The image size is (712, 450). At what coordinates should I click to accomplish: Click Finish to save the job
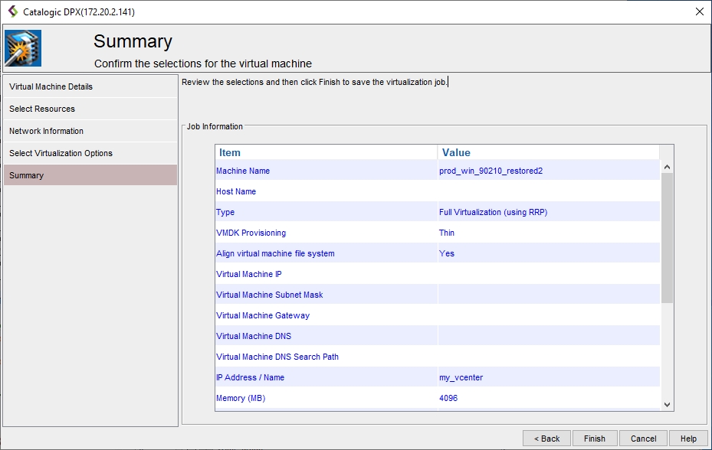594,439
